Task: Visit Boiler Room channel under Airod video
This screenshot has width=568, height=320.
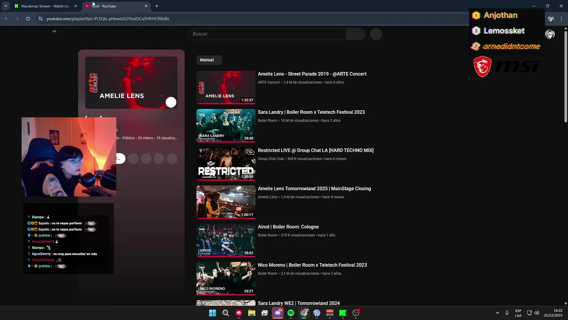Action: tap(268, 235)
